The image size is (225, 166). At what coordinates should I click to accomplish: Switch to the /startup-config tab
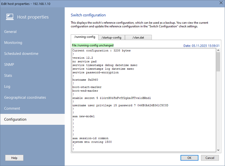(x=112, y=37)
